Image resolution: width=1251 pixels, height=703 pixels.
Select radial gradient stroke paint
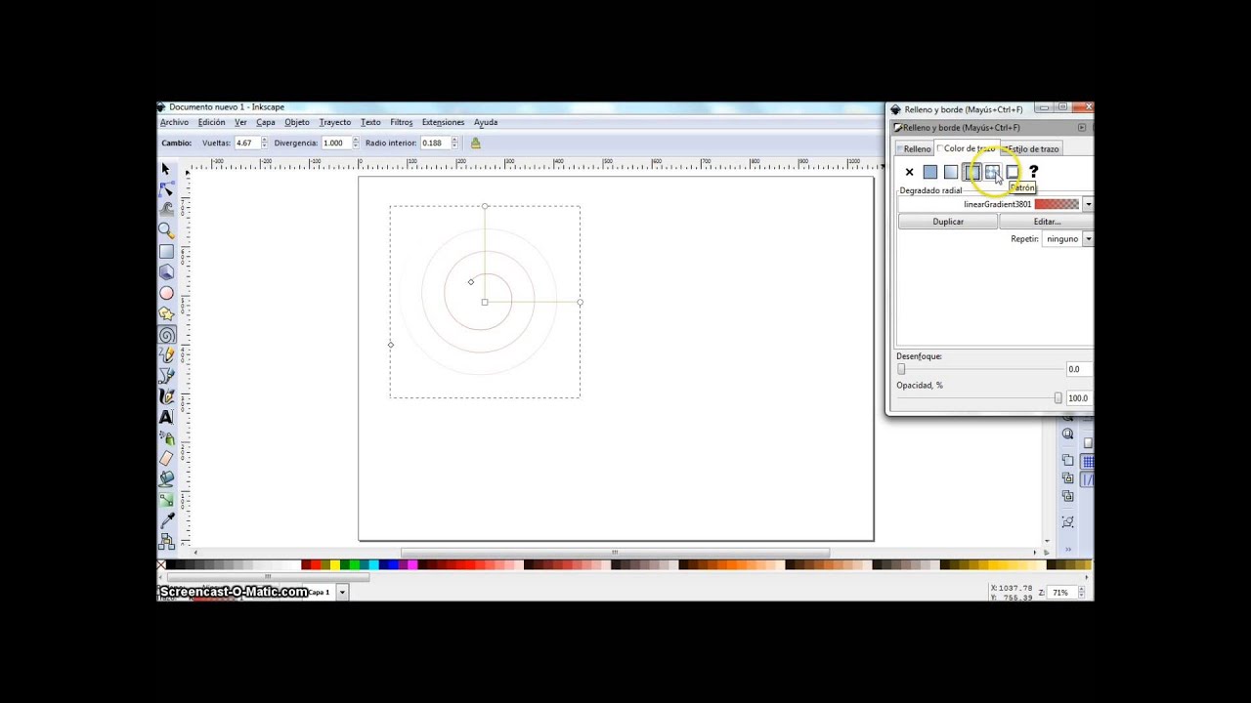click(x=971, y=172)
